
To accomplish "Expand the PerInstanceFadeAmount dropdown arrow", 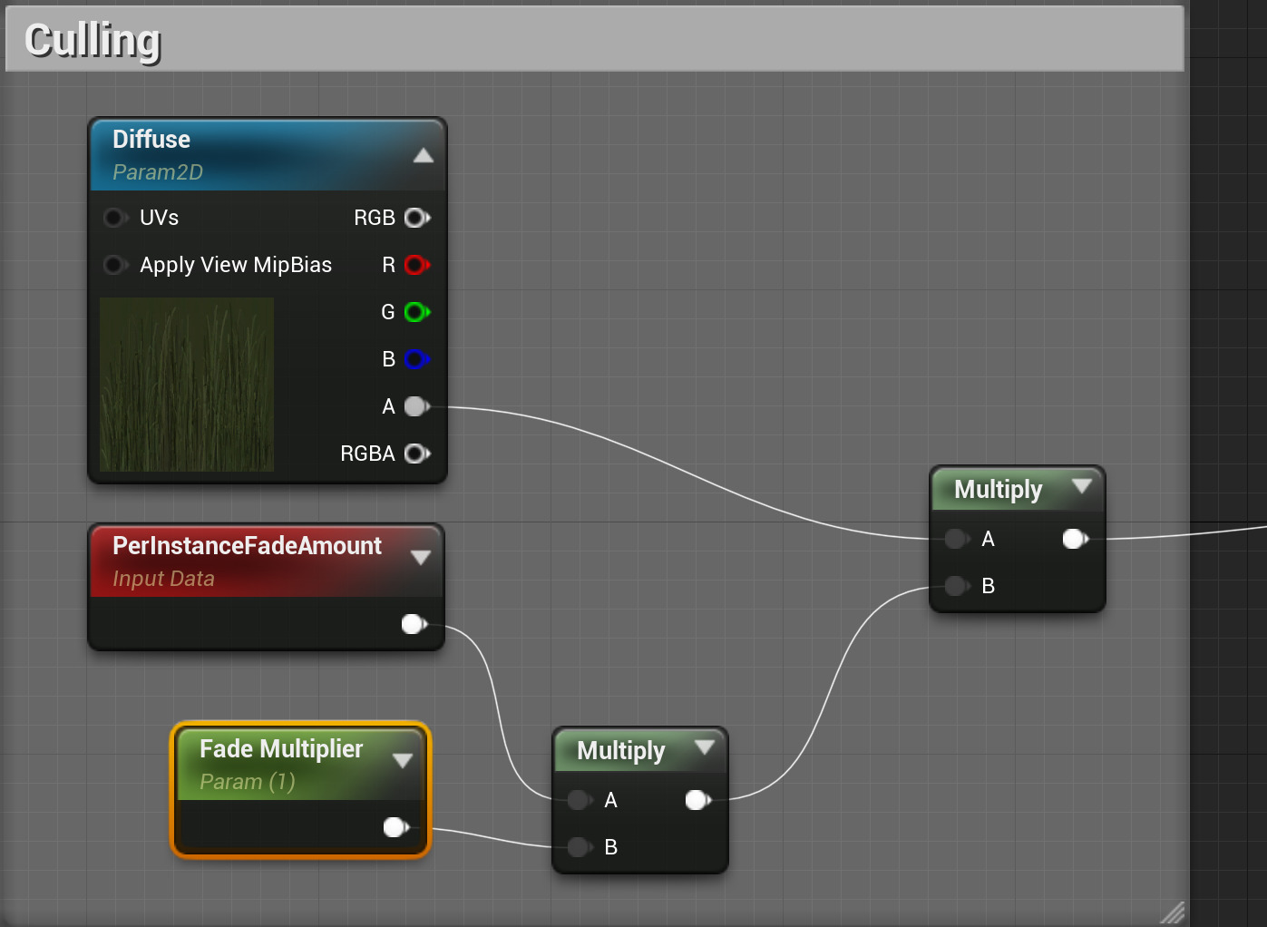I will point(421,559).
